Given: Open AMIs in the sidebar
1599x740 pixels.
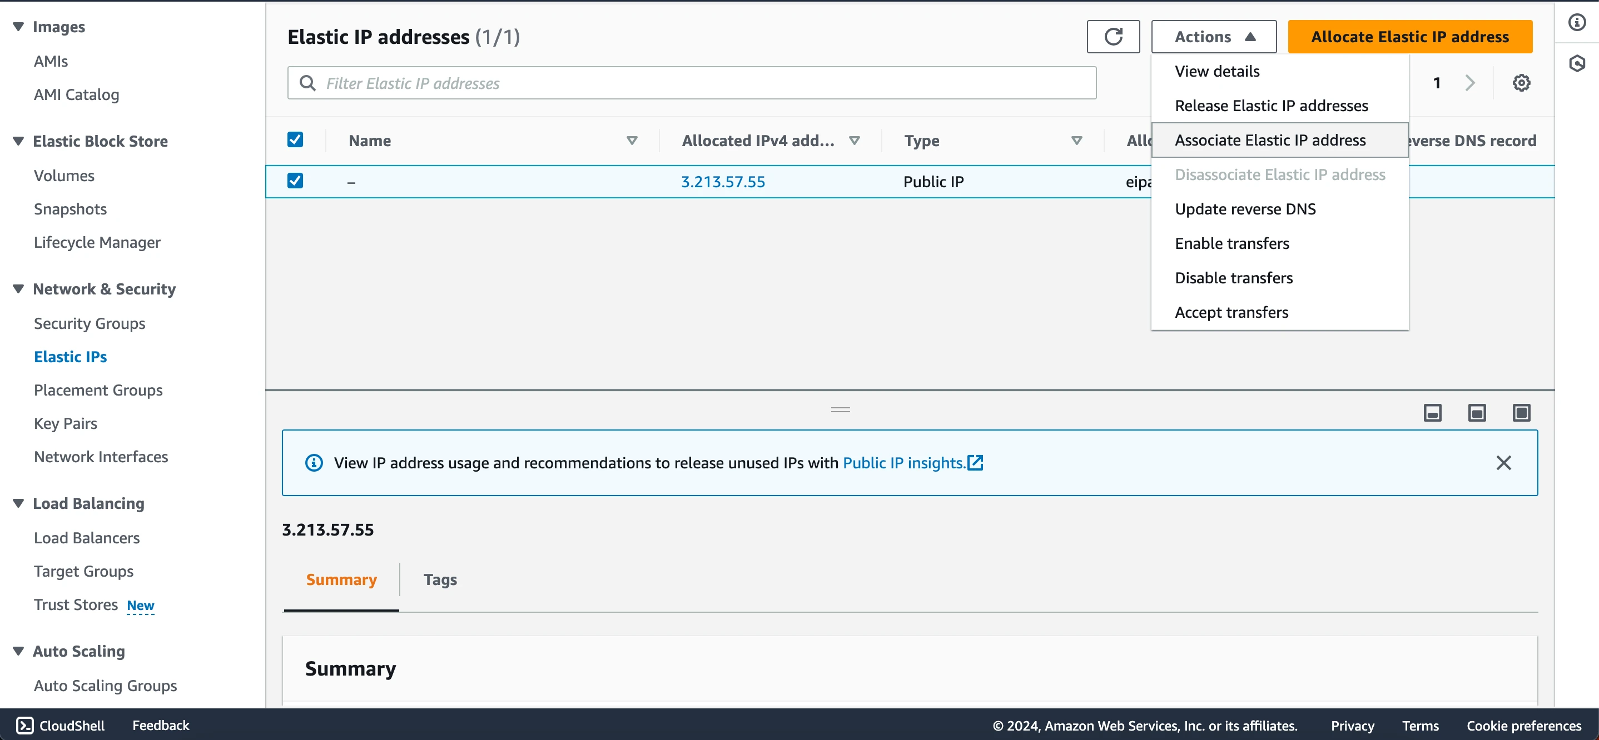Looking at the screenshot, I should point(51,62).
